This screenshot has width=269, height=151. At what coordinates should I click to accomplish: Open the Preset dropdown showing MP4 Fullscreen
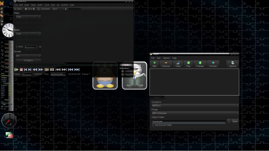click(x=195, y=113)
